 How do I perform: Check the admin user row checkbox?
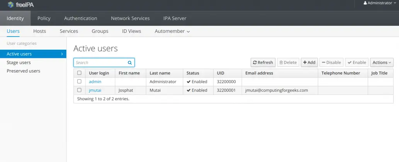click(80, 82)
